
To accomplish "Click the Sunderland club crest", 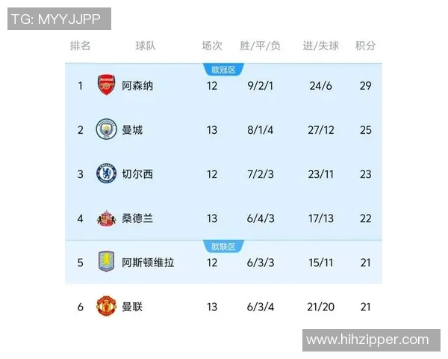I will pos(106,218).
